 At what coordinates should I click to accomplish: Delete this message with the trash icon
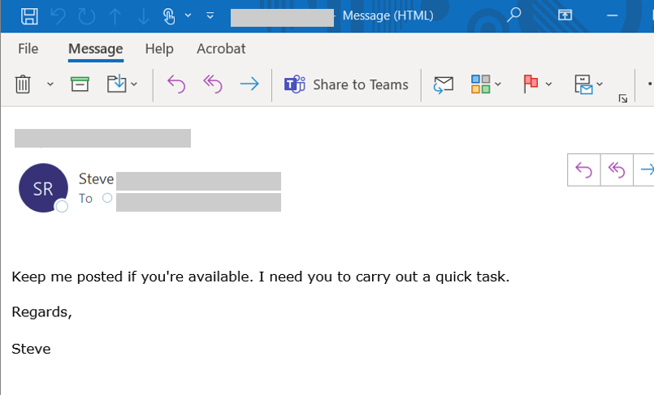coord(23,84)
